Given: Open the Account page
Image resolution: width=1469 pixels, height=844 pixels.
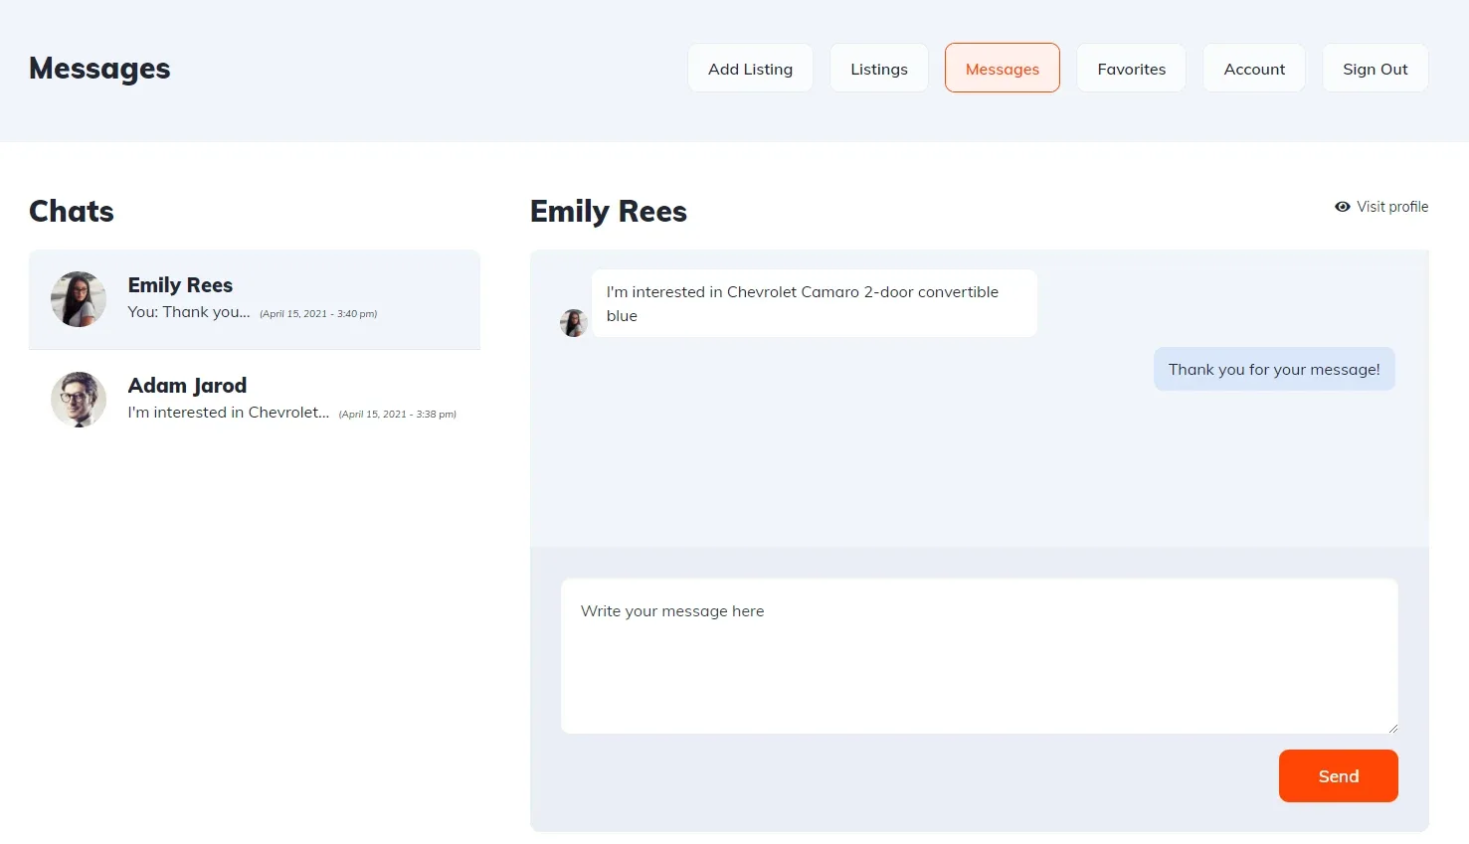Looking at the screenshot, I should [1254, 69].
